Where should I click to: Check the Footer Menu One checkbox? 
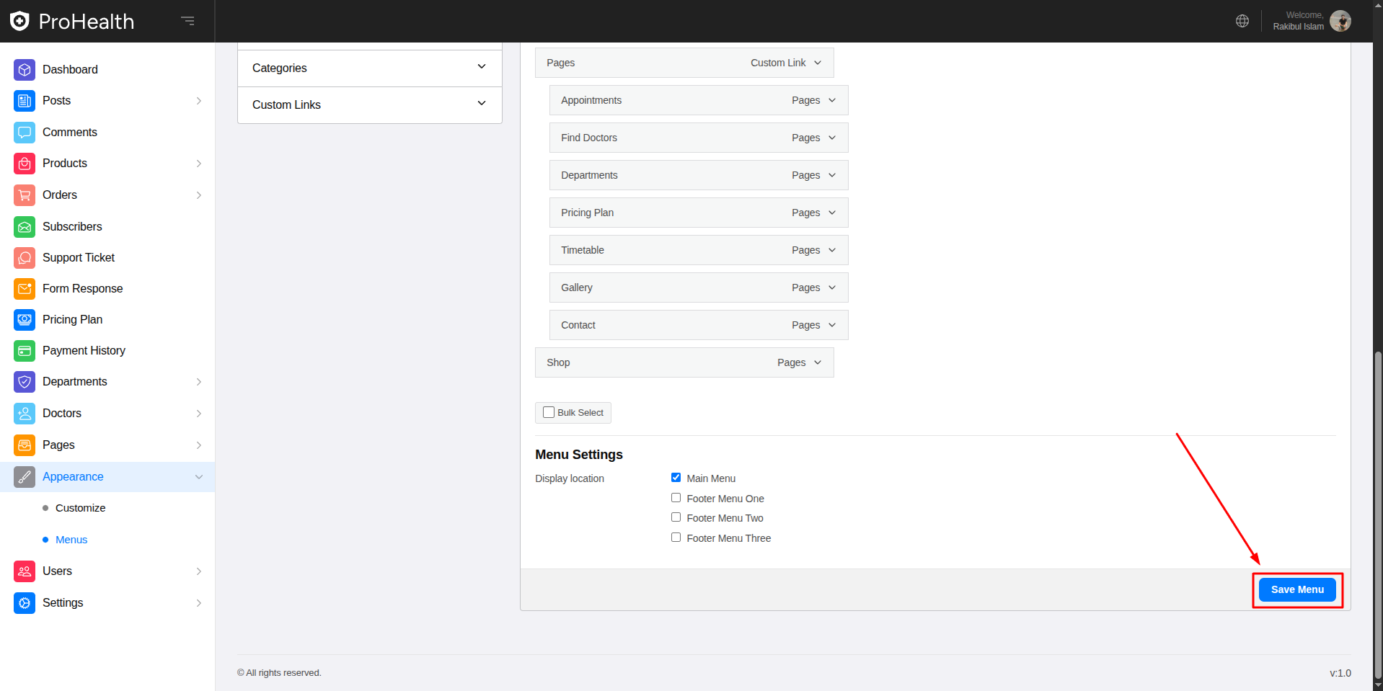coord(676,498)
